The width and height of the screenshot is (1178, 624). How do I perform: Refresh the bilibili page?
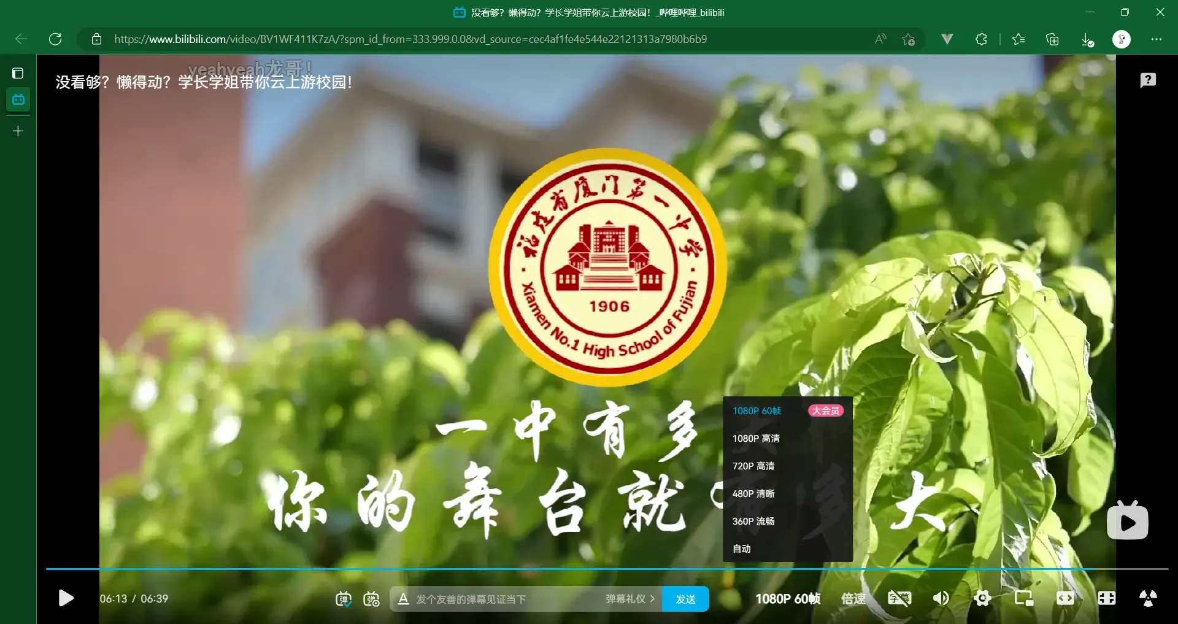(55, 39)
